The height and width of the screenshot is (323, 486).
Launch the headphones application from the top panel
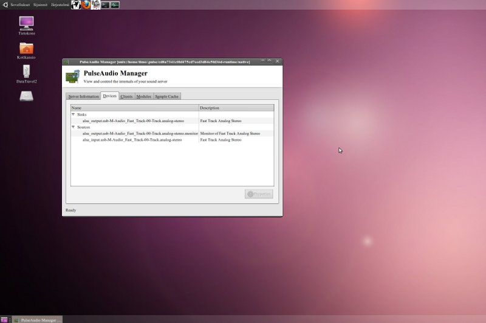click(x=76, y=5)
